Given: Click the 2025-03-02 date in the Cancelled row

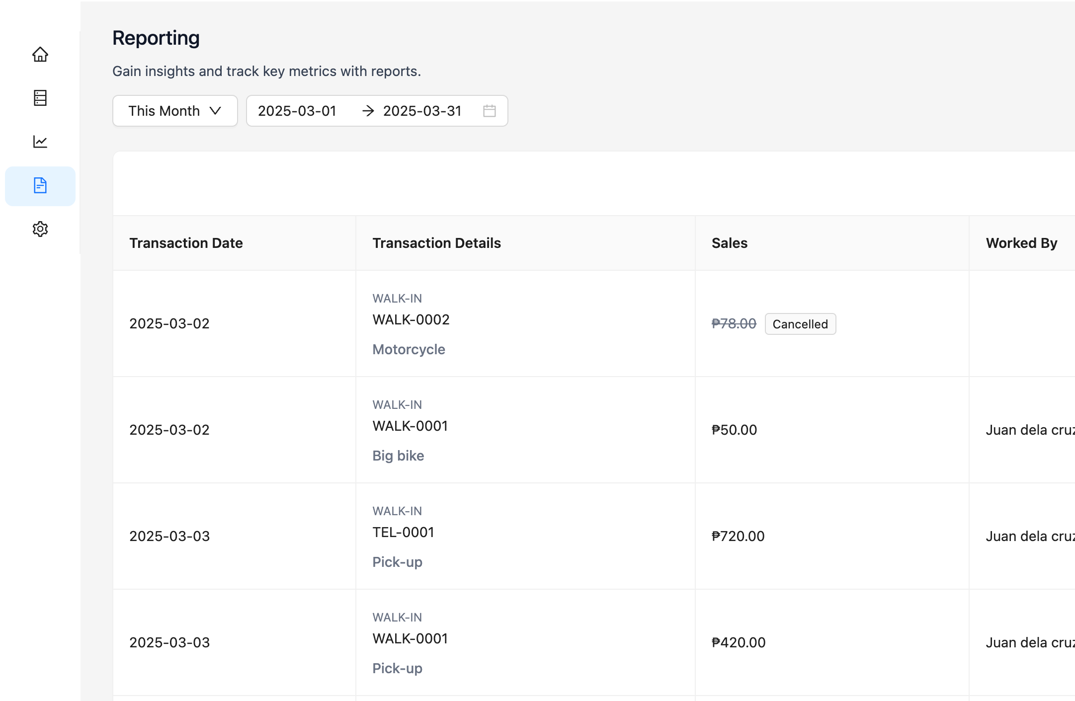Looking at the screenshot, I should [x=169, y=323].
